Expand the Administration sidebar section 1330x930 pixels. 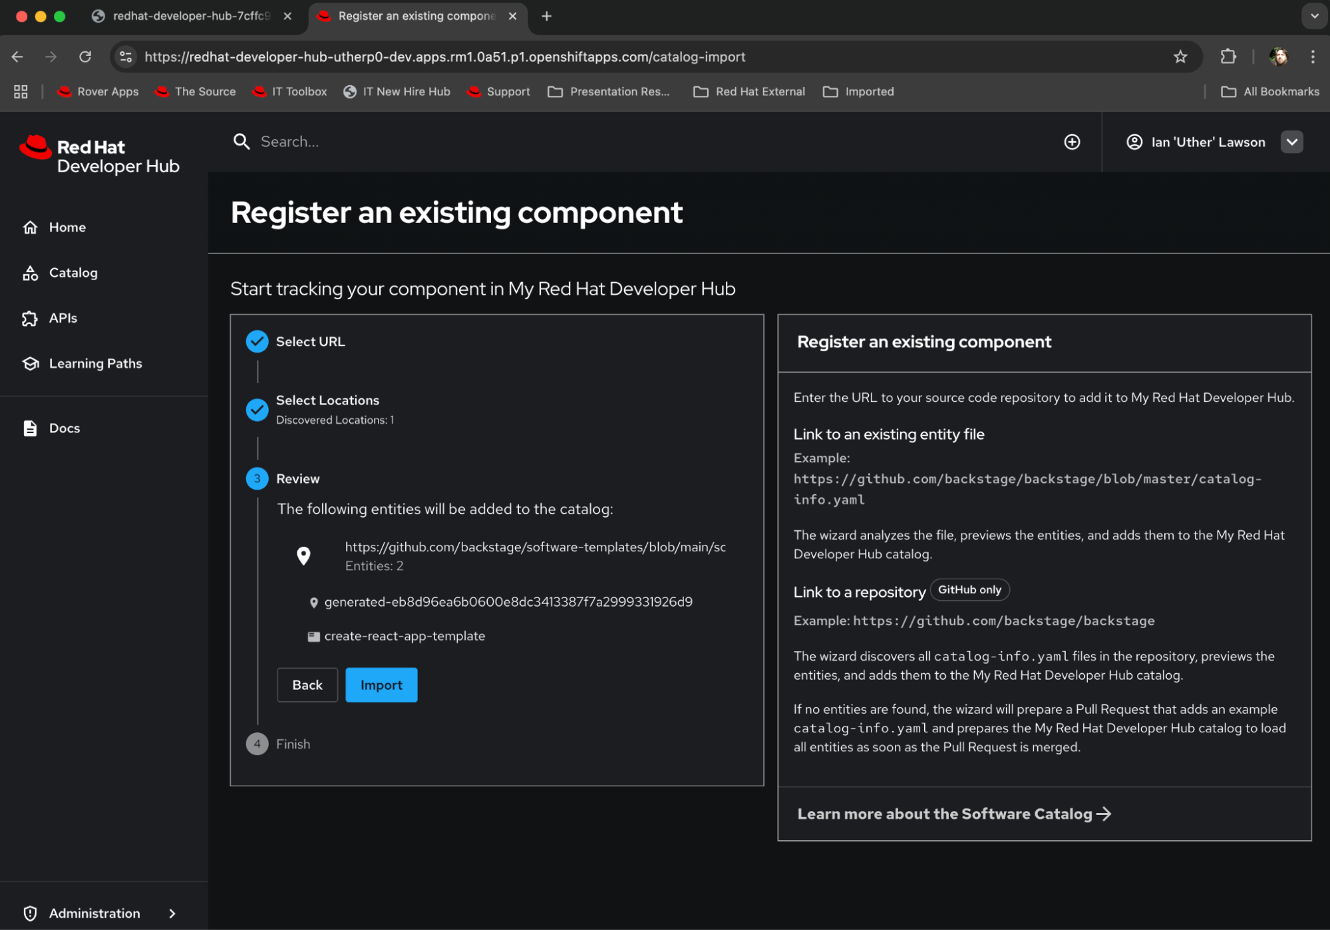[172, 913]
